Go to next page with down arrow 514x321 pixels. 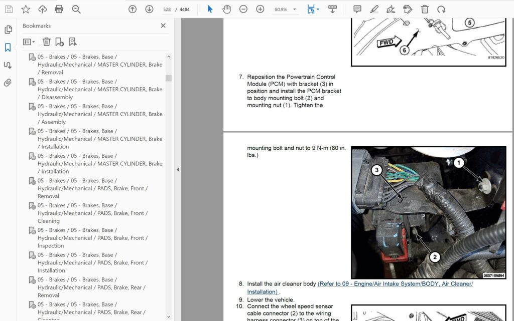[x=149, y=9]
